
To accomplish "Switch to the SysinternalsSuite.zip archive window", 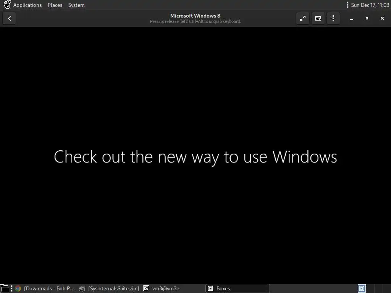I will [x=109, y=288].
